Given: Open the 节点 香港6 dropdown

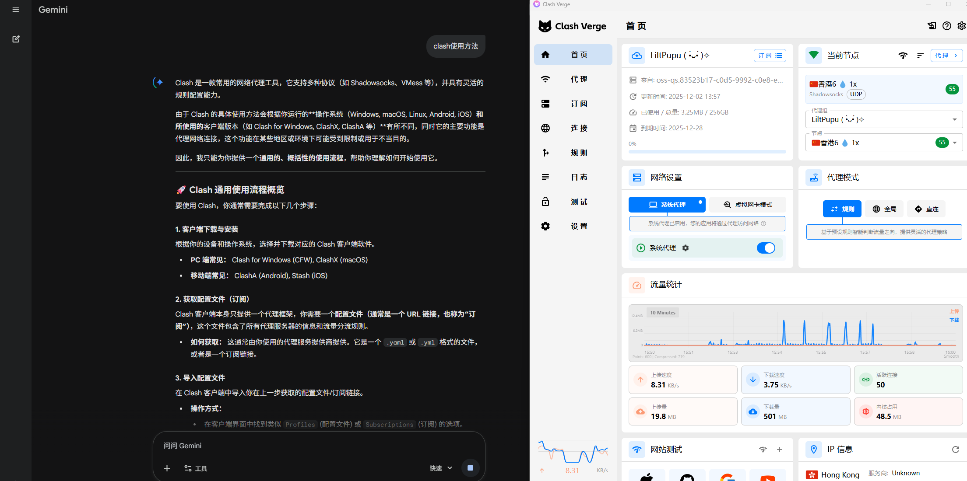Looking at the screenshot, I should point(954,143).
